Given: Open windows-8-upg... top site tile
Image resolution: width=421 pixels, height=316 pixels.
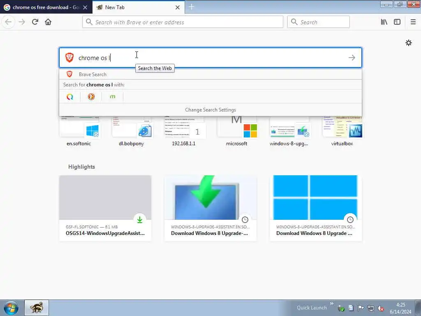Looking at the screenshot, I should [x=289, y=131].
